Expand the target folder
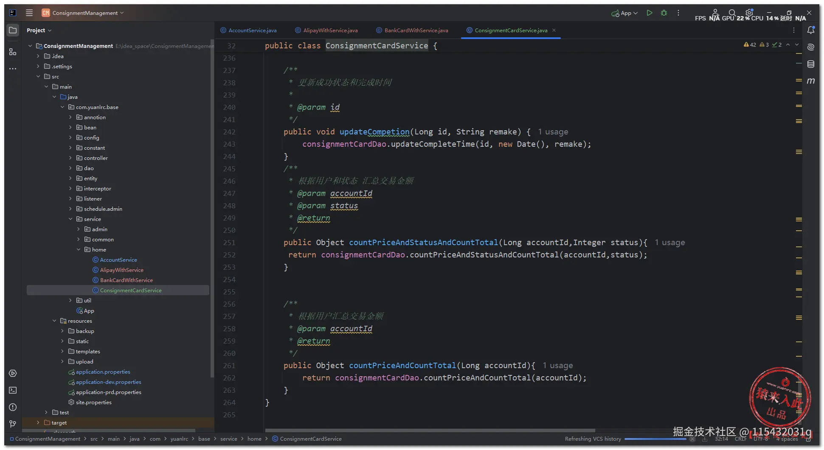This screenshot has width=824, height=450. [x=38, y=422]
